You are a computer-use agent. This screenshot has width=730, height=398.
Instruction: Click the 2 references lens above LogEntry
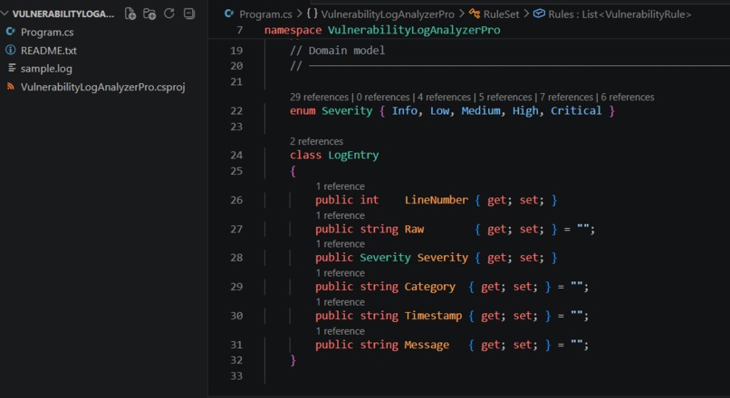pos(316,141)
